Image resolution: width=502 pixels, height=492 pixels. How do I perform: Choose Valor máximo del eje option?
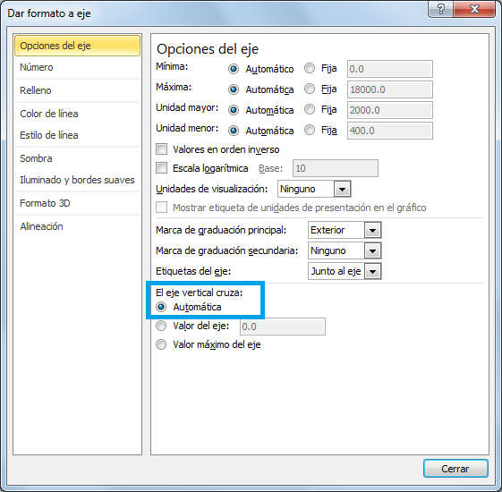pos(161,344)
